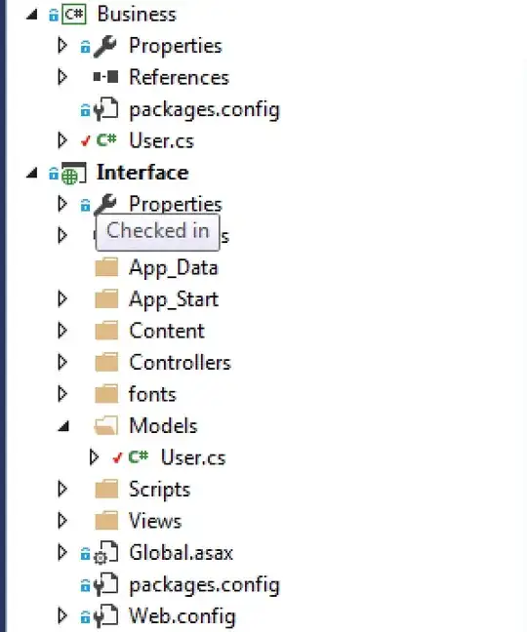Select the App_Data folder

pyautogui.click(x=174, y=268)
